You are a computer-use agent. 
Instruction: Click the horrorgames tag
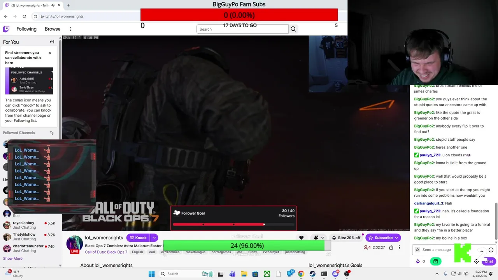click(x=221, y=252)
